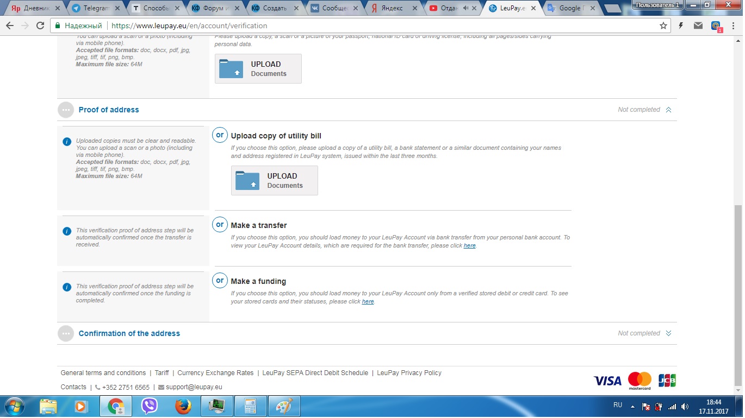Screen dimensions: 745x418
Task: Switch to the 'Создать' tab
Action: point(271,8)
